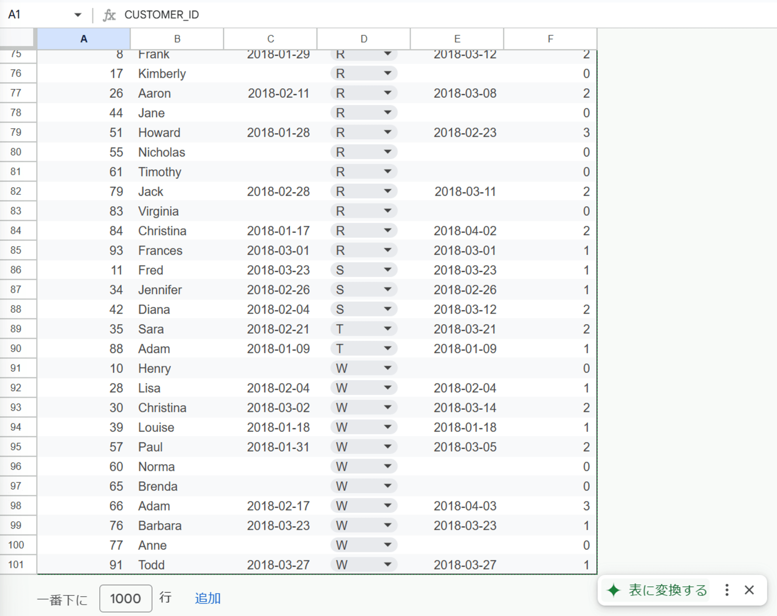Select column A header
Screen dimensions: 777x616
84,39
